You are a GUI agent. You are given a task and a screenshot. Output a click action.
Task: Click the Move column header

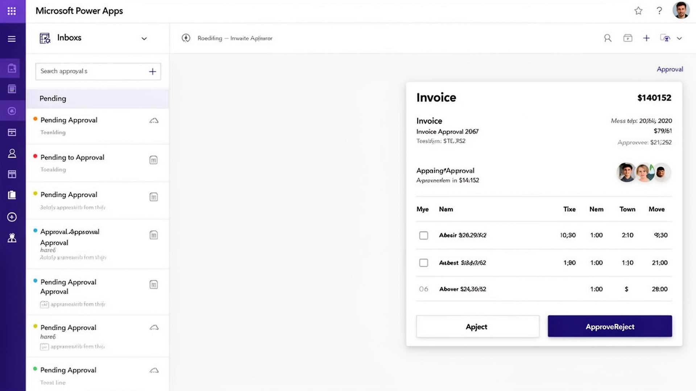coord(656,209)
